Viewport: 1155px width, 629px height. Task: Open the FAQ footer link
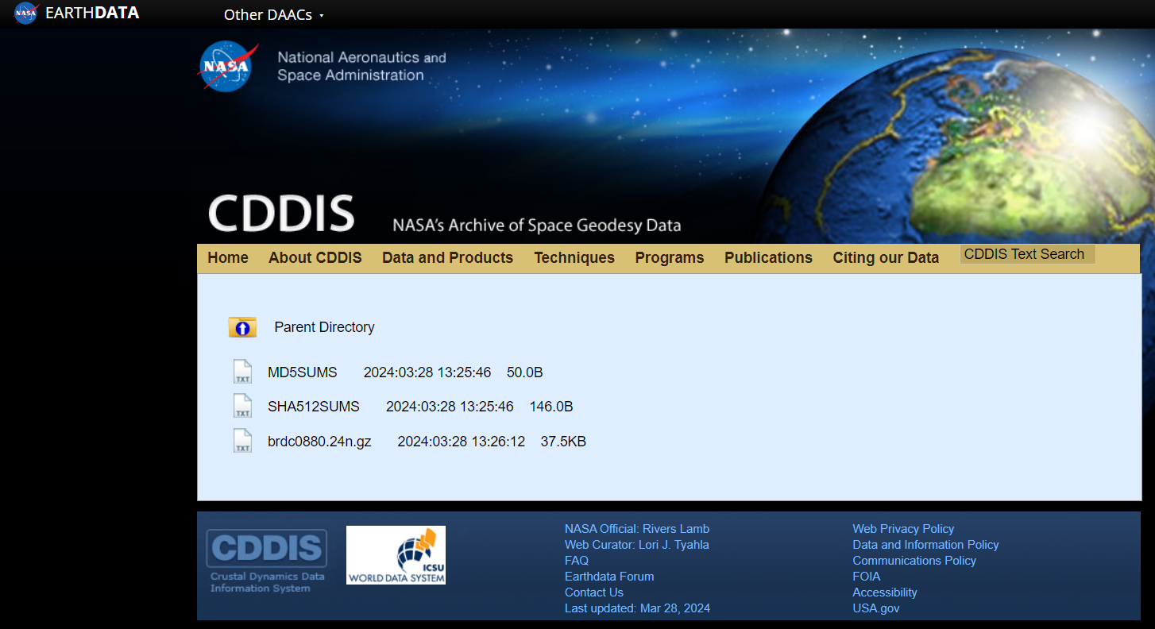coord(577,561)
